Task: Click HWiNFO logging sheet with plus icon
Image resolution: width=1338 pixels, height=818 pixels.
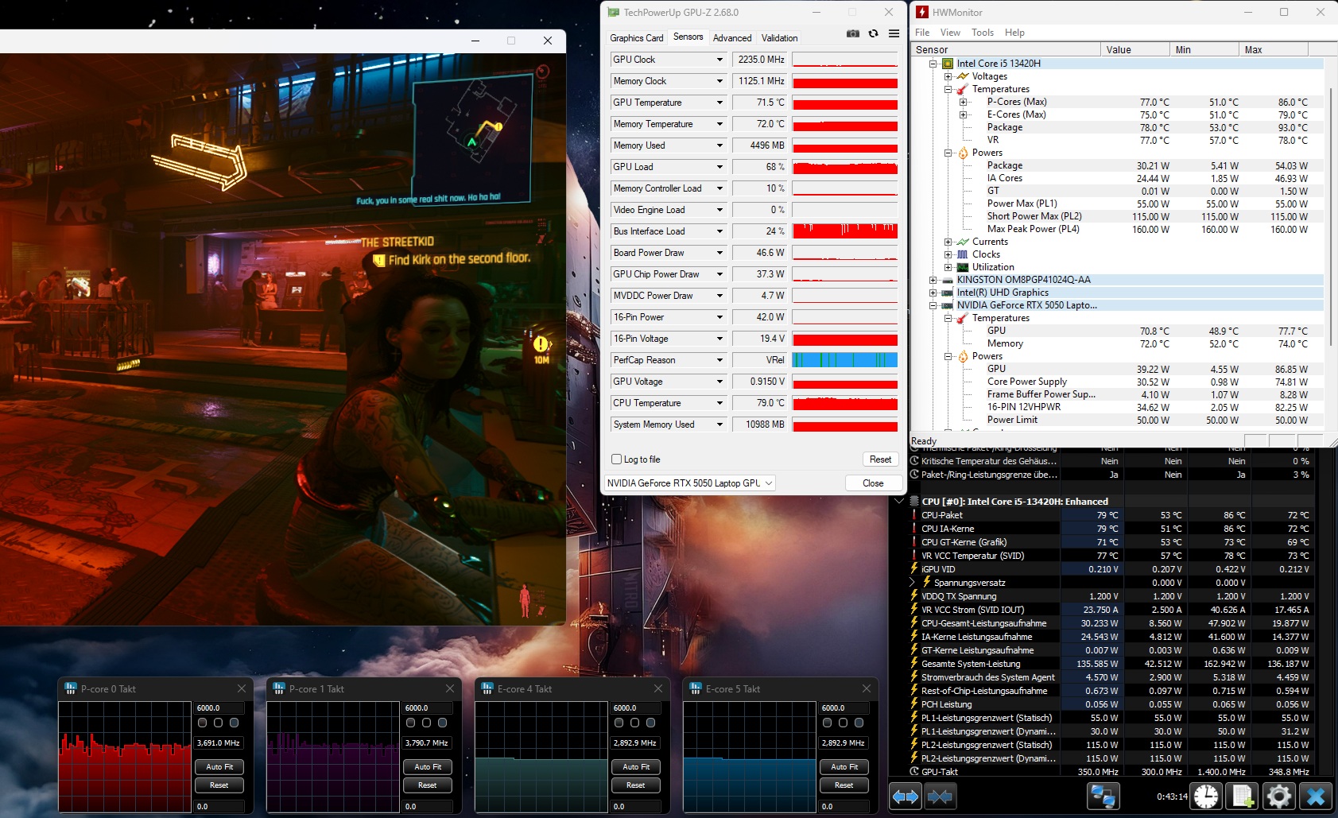Action: pyautogui.click(x=1243, y=796)
